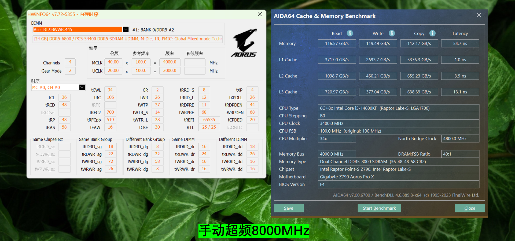Click the Close button in AIDA64
Image resolution: width=515 pixels, height=241 pixels.
point(470,208)
